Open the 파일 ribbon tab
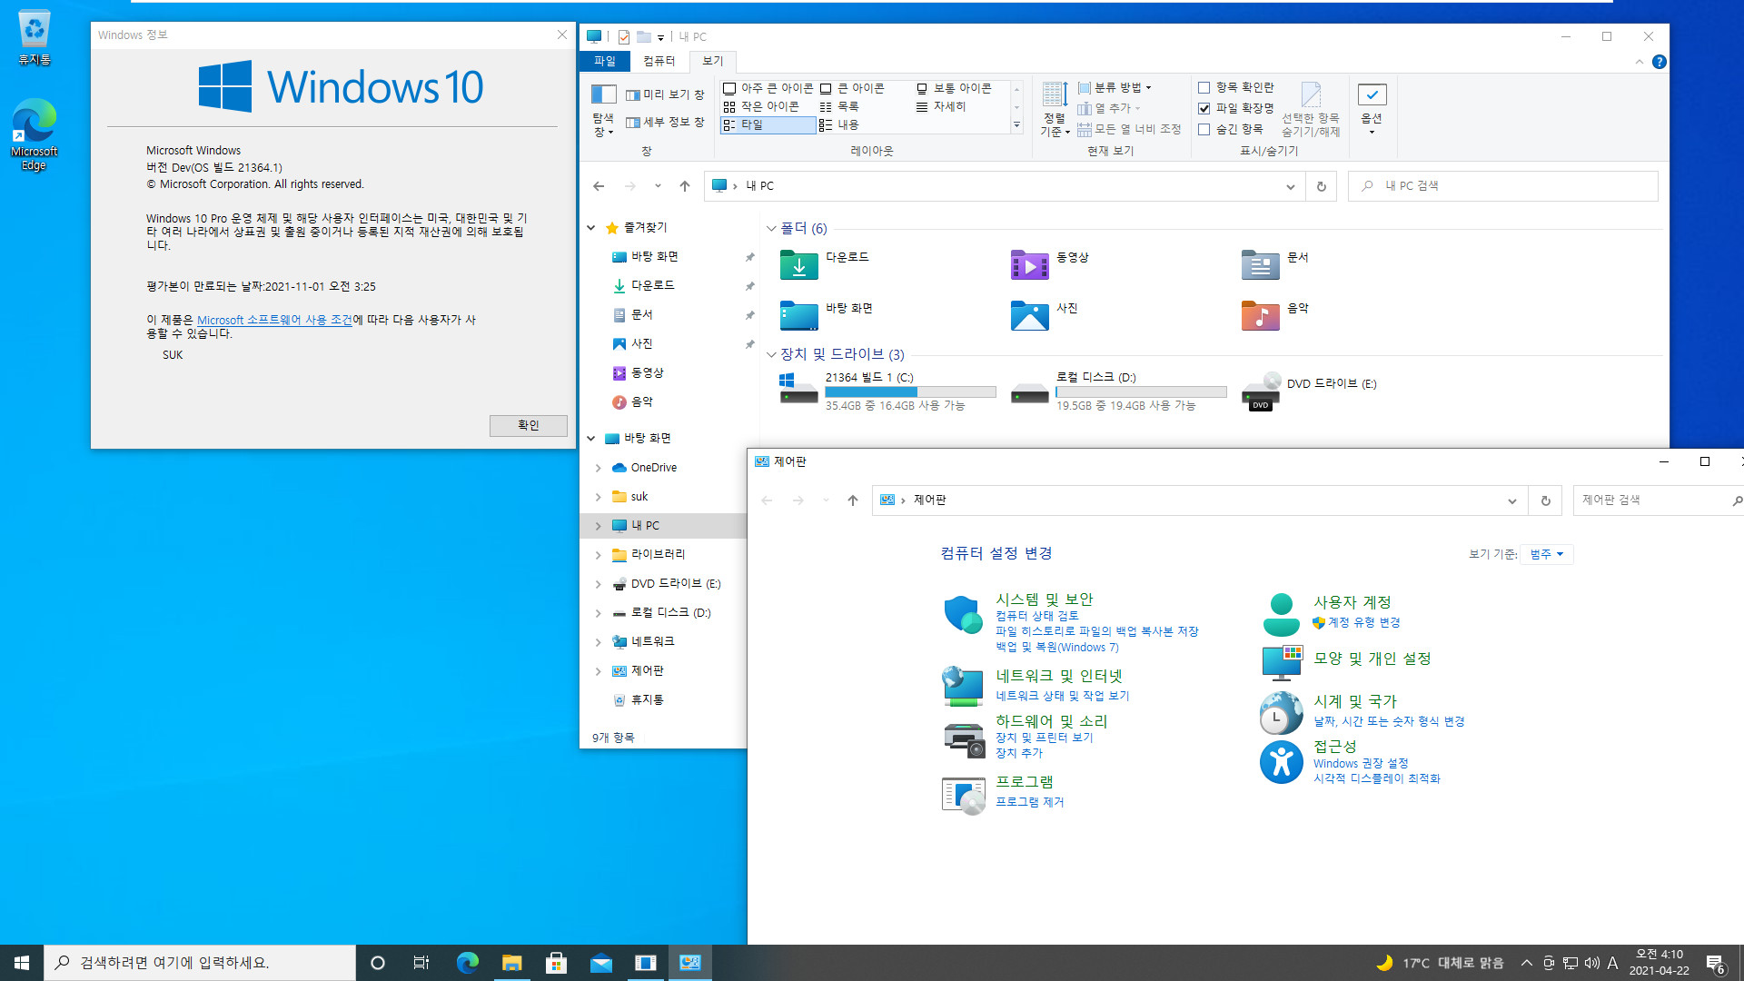This screenshot has width=1744, height=981. (605, 61)
